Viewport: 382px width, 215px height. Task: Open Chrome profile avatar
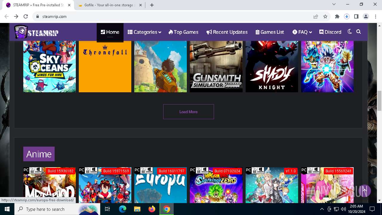366,16
